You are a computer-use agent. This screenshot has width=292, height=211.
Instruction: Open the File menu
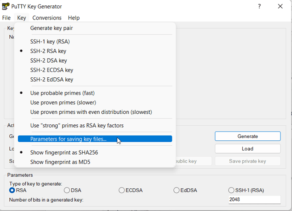click(x=6, y=18)
